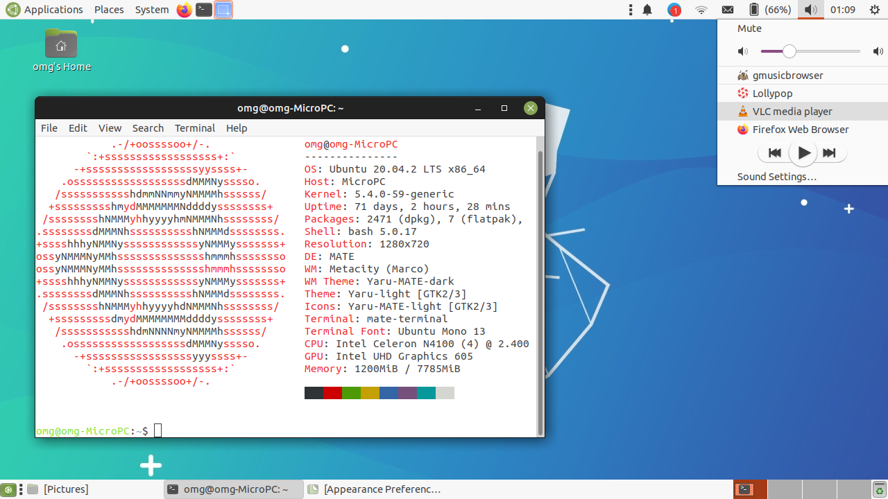Click the yellow neofetch color block

[x=370, y=393]
